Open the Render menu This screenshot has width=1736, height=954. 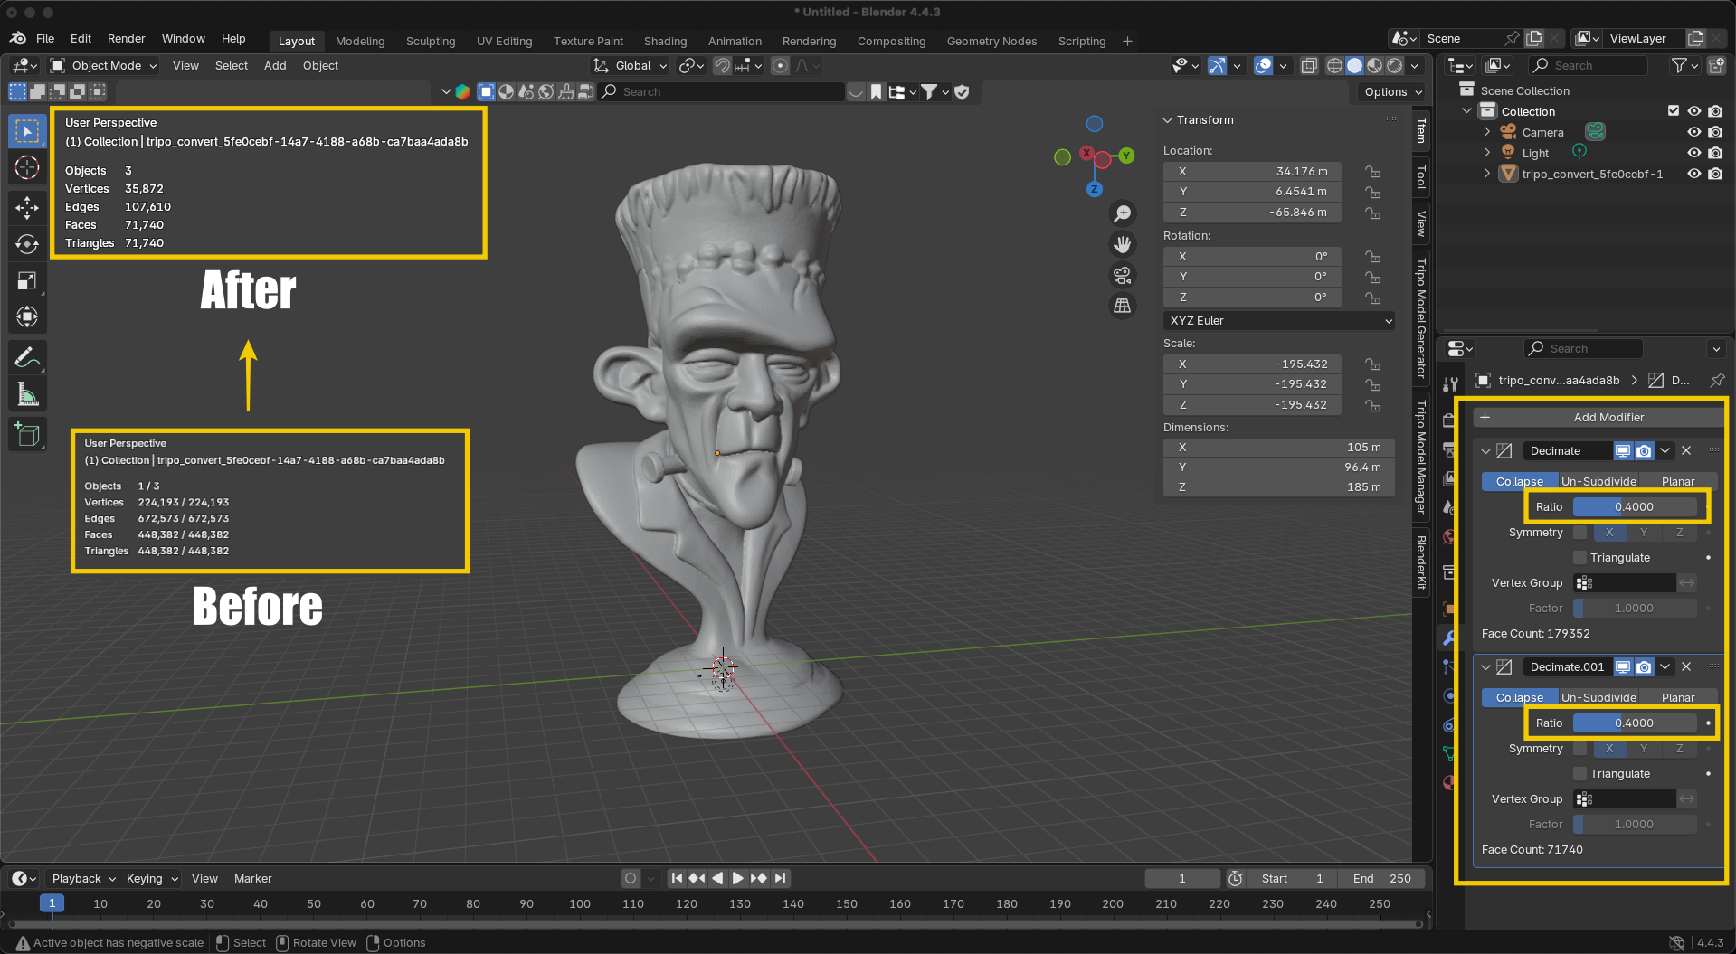click(x=127, y=39)
